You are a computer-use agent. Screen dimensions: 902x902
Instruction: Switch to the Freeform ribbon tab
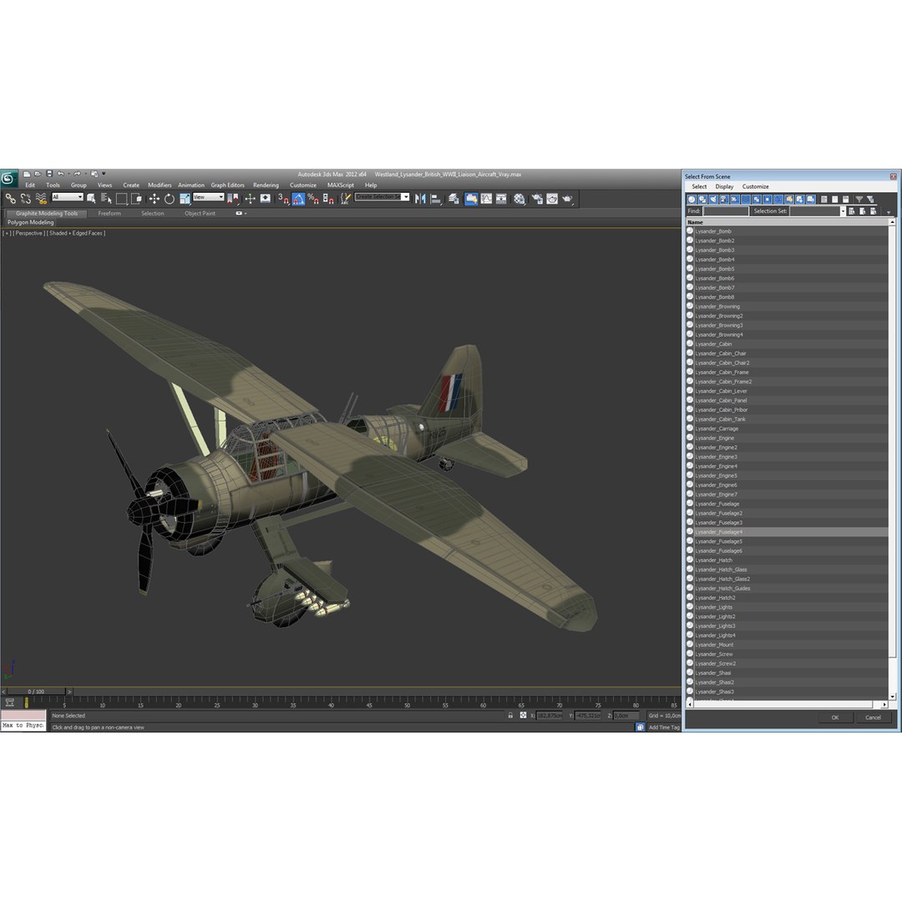(109, 214)
